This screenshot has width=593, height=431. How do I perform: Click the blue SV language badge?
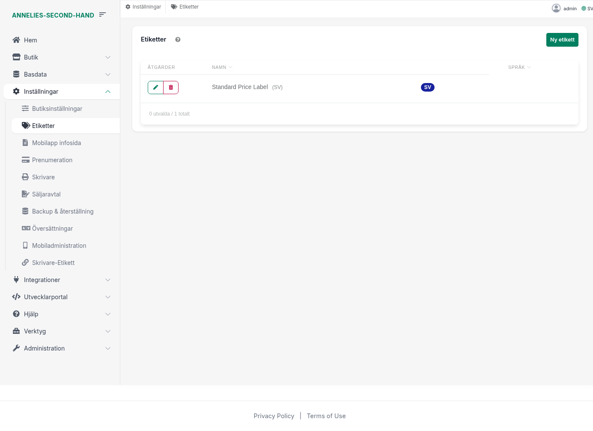[427, 87]
